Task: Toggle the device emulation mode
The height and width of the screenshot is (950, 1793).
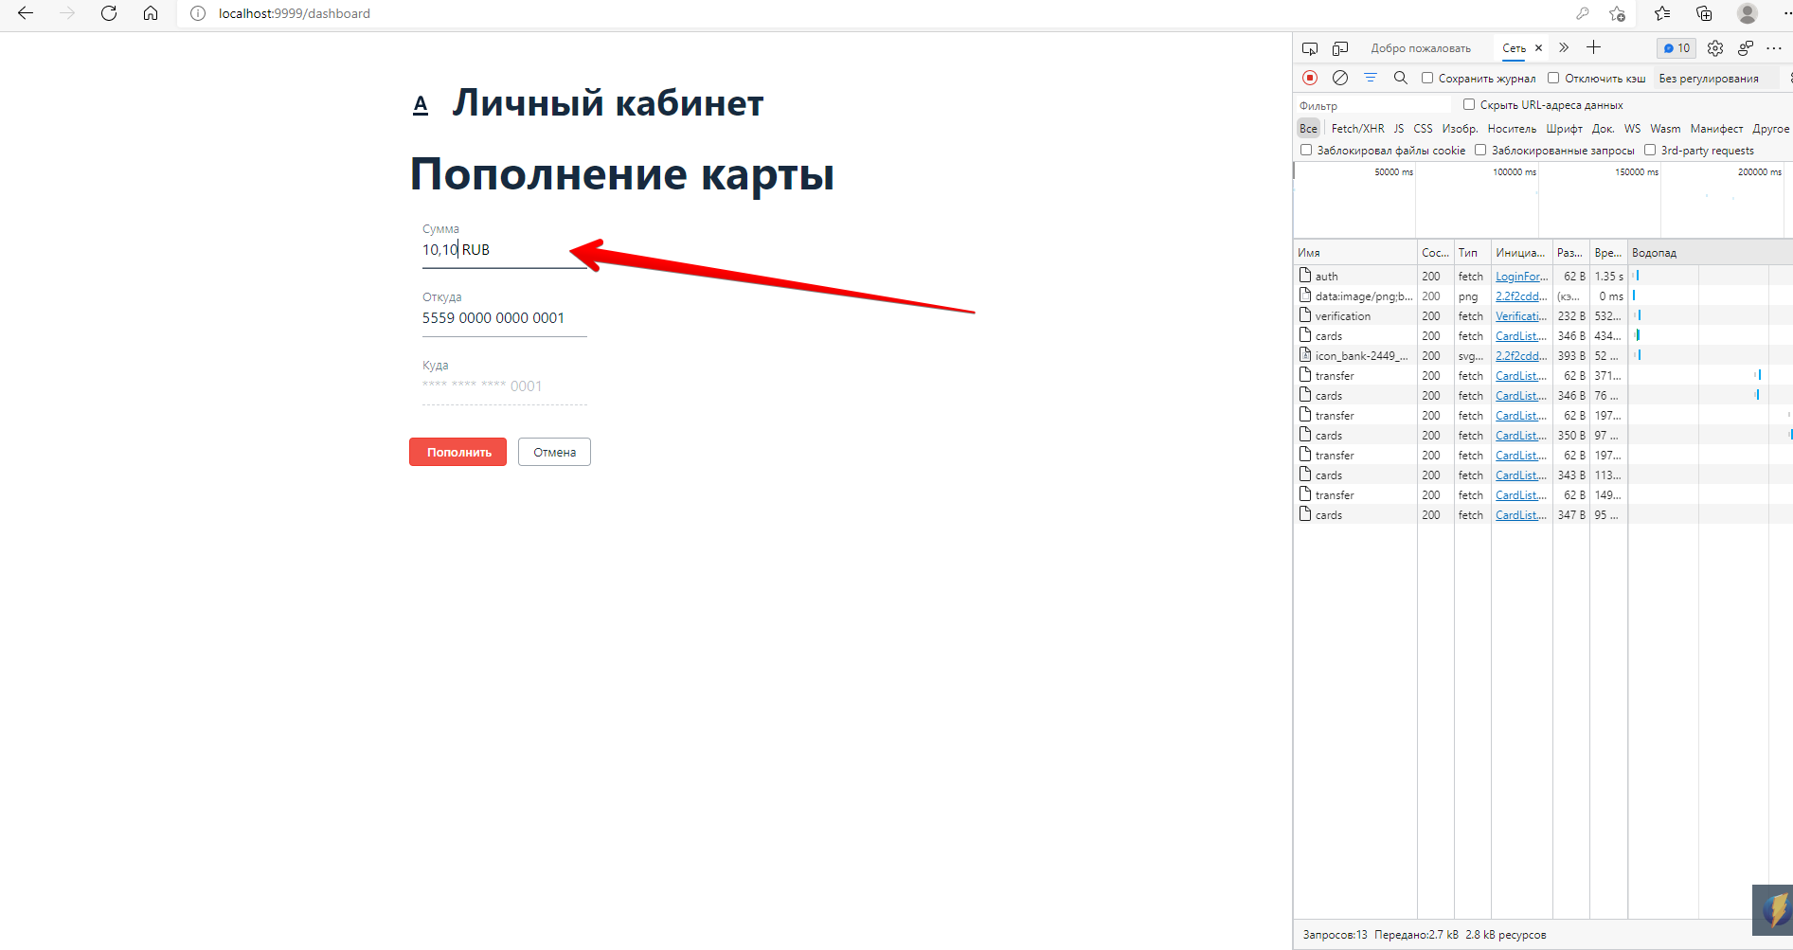Action: click(x=1340, y=46)
